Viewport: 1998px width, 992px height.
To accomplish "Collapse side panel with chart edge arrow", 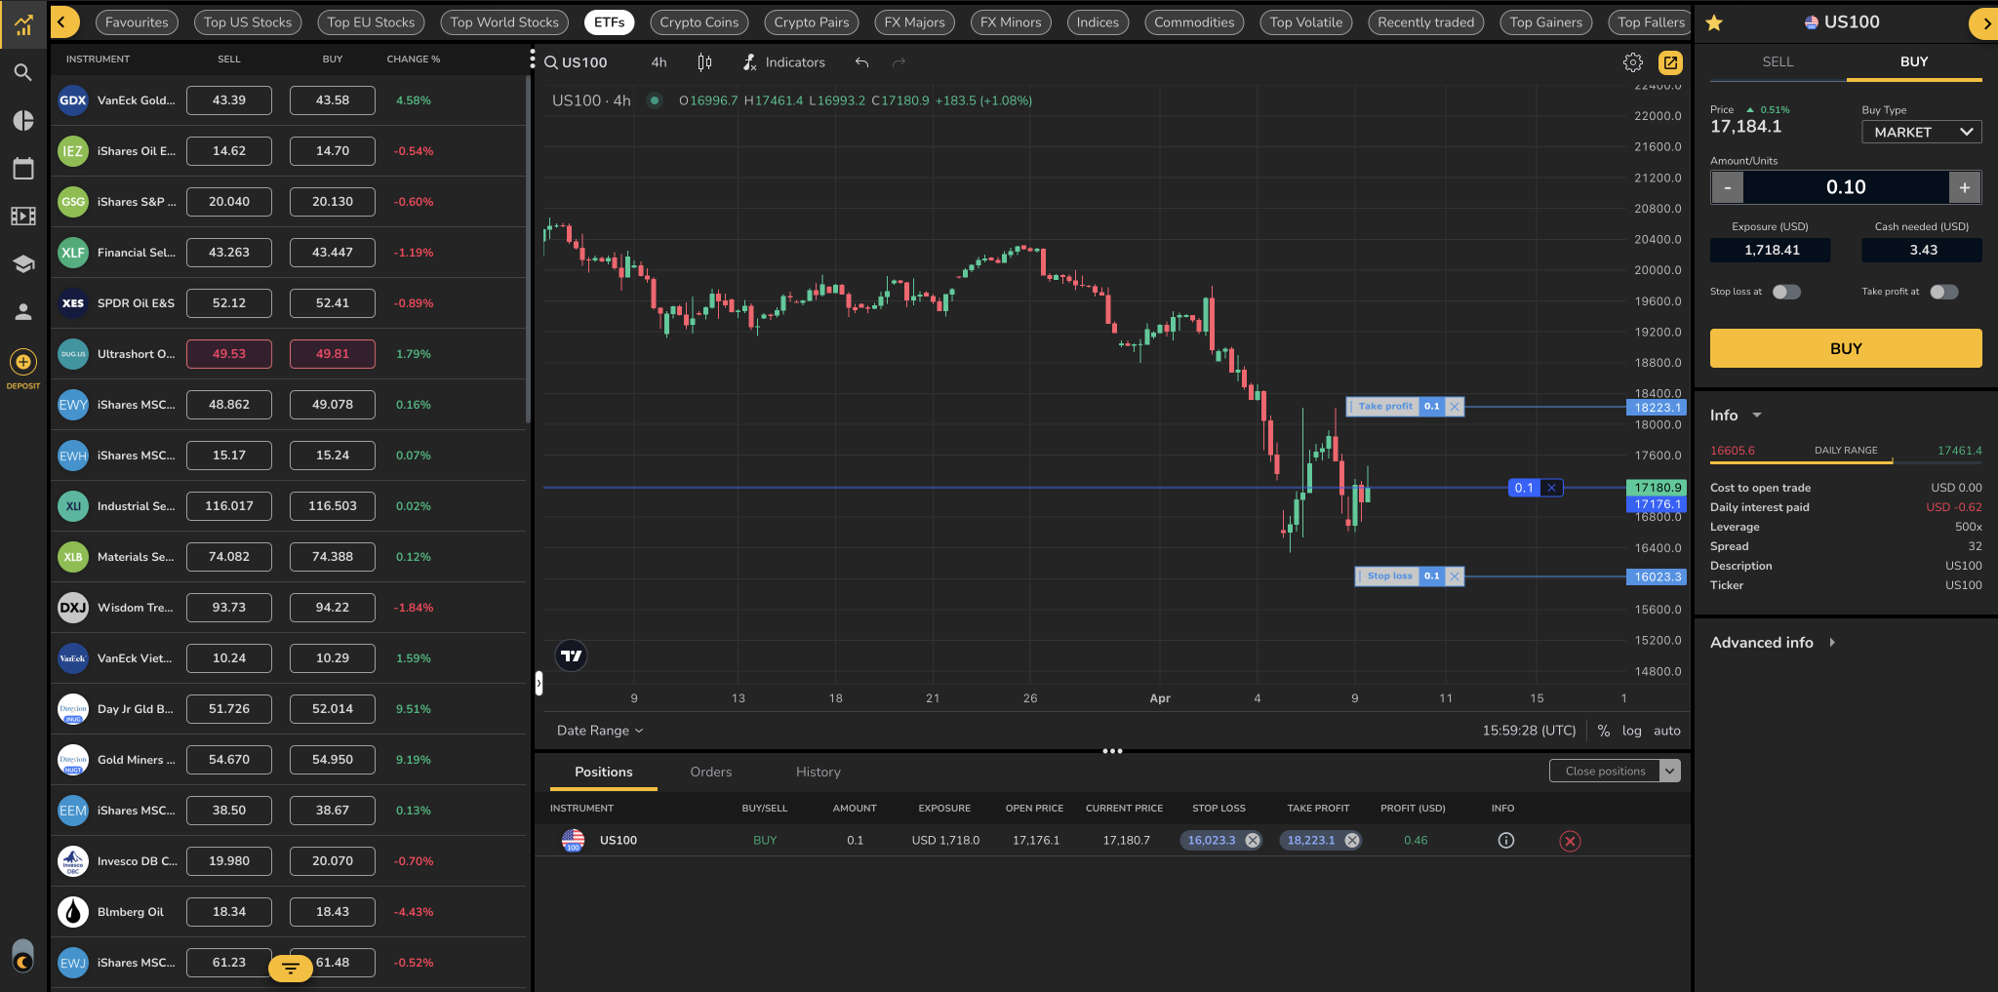I will (x=539, y=684).
